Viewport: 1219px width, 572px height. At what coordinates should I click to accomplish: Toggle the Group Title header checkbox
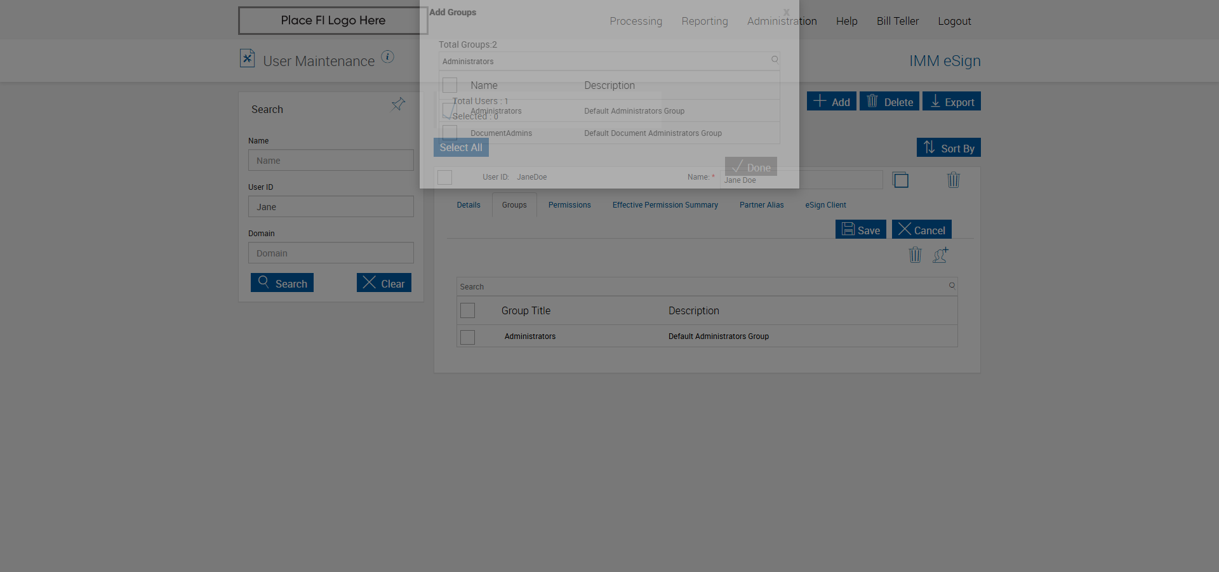(467, 310)
